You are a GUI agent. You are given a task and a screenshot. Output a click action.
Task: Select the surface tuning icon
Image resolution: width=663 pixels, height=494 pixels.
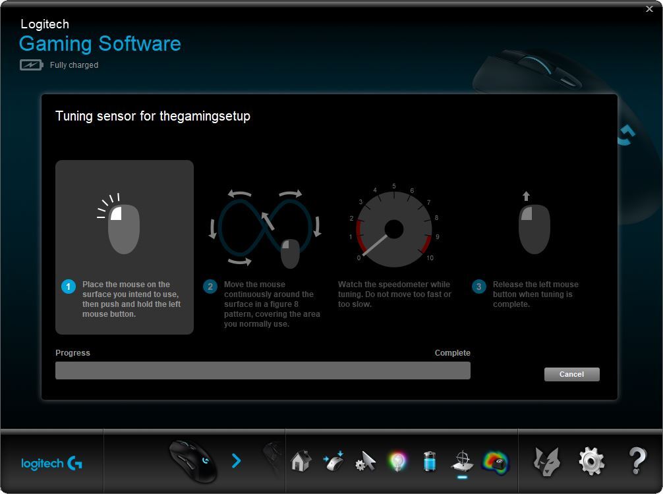(x=462, y=461)
